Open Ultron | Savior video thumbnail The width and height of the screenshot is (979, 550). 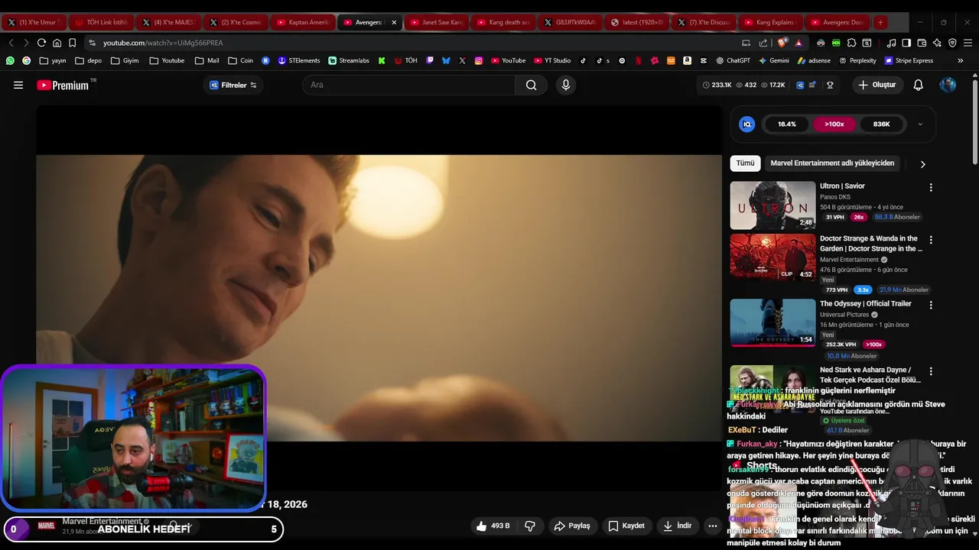772,205
